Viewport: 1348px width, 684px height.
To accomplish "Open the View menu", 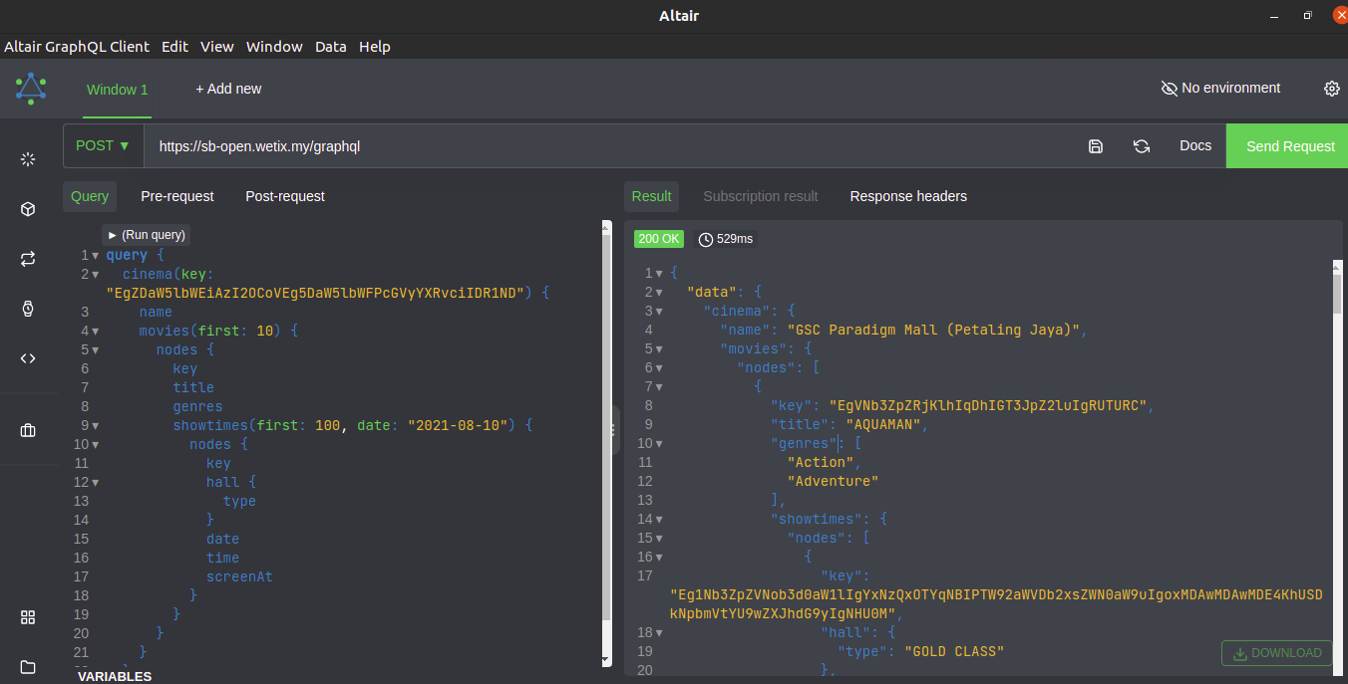I will point(216,47).
